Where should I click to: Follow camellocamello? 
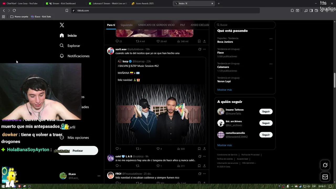pos(266,135)
